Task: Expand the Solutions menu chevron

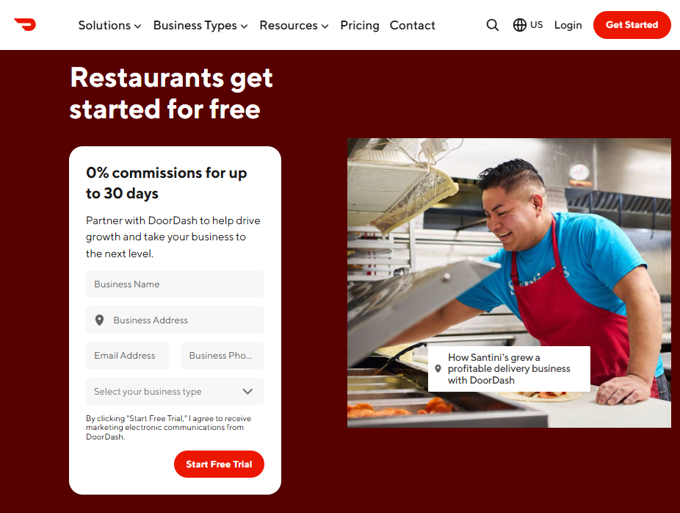Action: pos(138,26)
